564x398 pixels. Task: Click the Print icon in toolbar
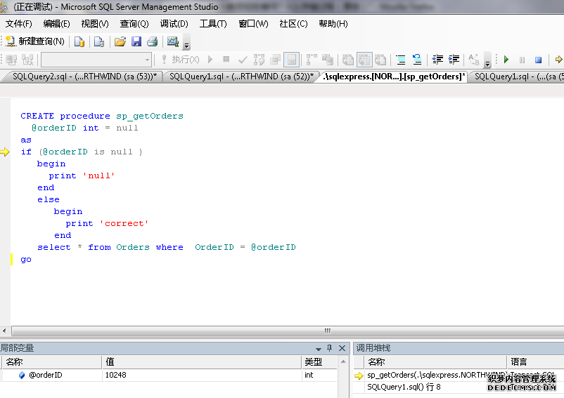click(x=152, y=41)
